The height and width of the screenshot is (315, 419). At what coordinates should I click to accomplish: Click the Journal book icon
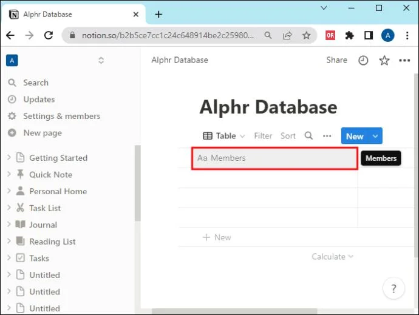[20, 225]
